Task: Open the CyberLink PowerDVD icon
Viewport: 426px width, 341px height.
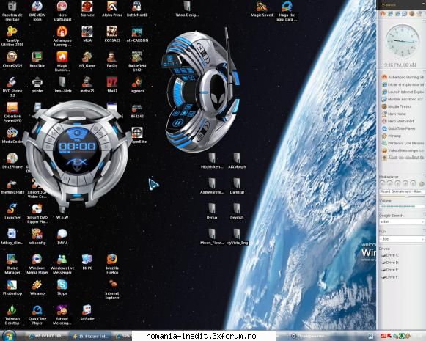Action: pos(12,112)
